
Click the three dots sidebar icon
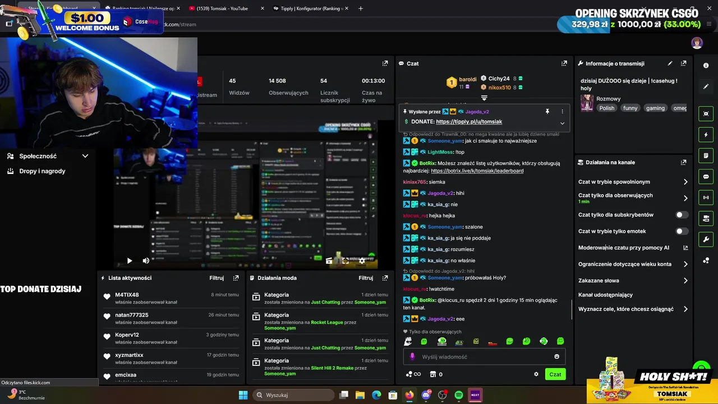tap(706, 260)
